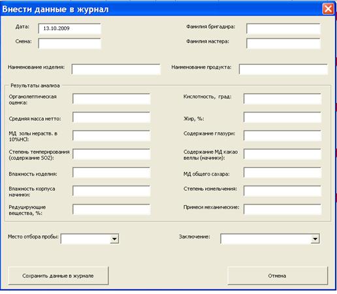The width and height of the screenshot is (337, 294).
Task: Activate the Наименование изделия field
Action: [x=116, y=69]
